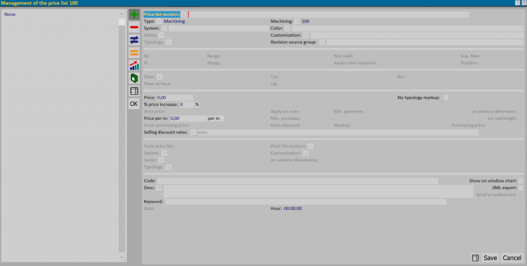
Task: Click the table icon beside Save
Action: (475, 258)
